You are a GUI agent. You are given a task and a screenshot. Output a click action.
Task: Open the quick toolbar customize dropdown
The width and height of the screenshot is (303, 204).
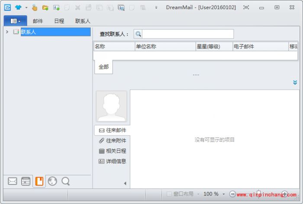click(156, 7)
